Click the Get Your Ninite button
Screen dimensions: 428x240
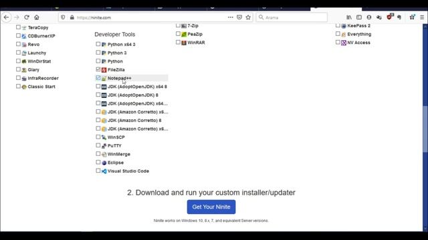tap(211, 207)
